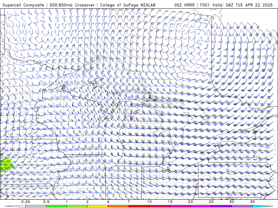
Task: Click the red segment between 7 and 10
Action: pos(139,206)
